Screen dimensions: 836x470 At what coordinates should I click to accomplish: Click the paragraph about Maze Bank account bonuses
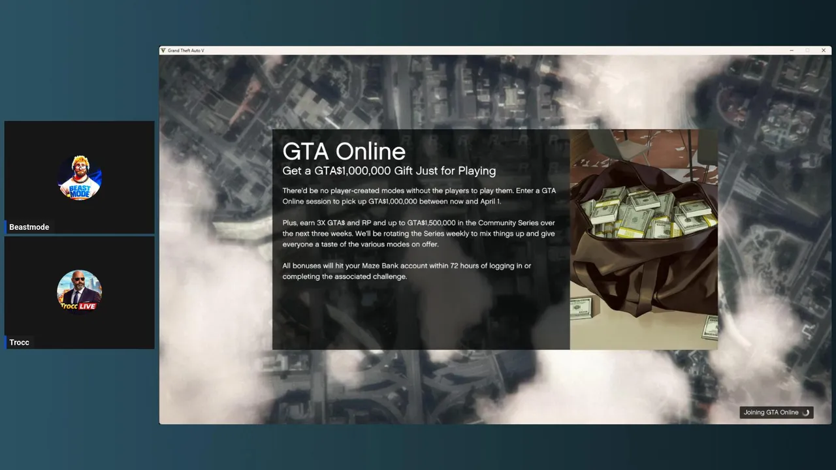coord(407,271)
